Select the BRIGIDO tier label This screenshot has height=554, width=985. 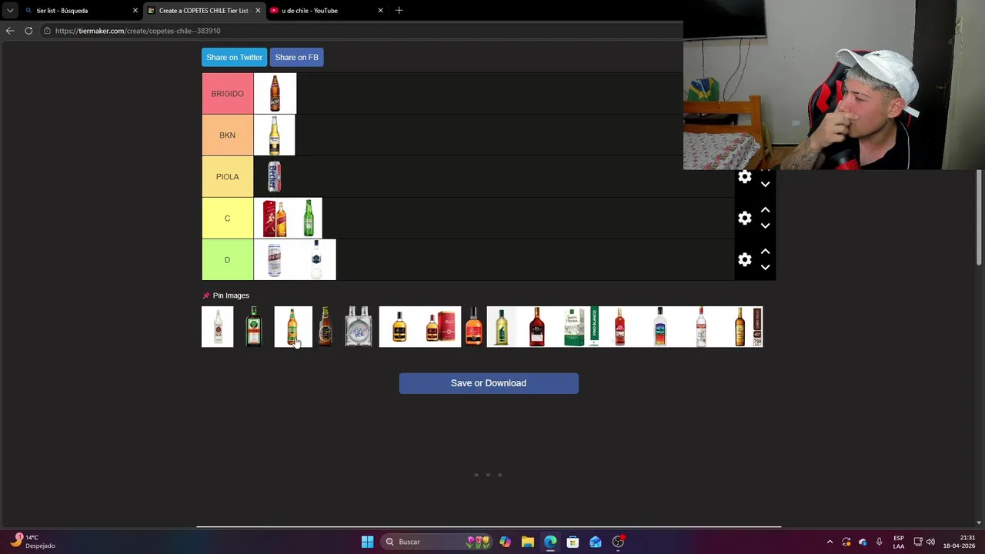(x=227, y=94)
